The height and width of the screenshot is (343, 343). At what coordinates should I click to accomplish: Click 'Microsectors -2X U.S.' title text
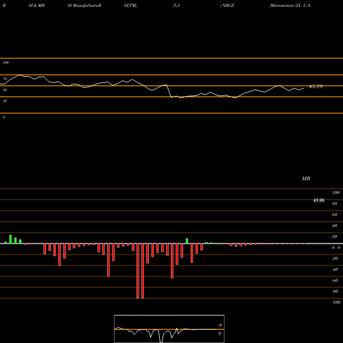coord(290,5)
